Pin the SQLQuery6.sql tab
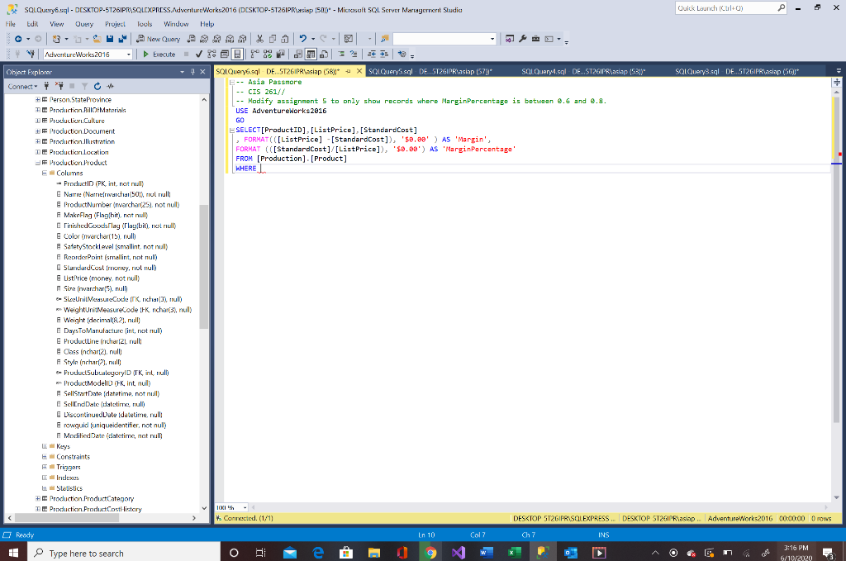846x561 pixels. 349,71
